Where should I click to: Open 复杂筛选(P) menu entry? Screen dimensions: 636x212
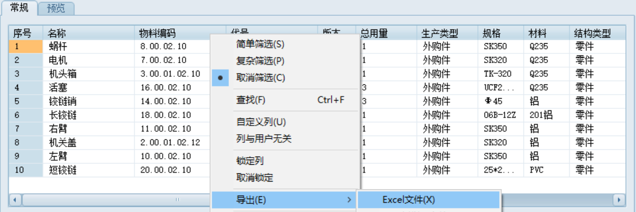click(x=260, y=61)
